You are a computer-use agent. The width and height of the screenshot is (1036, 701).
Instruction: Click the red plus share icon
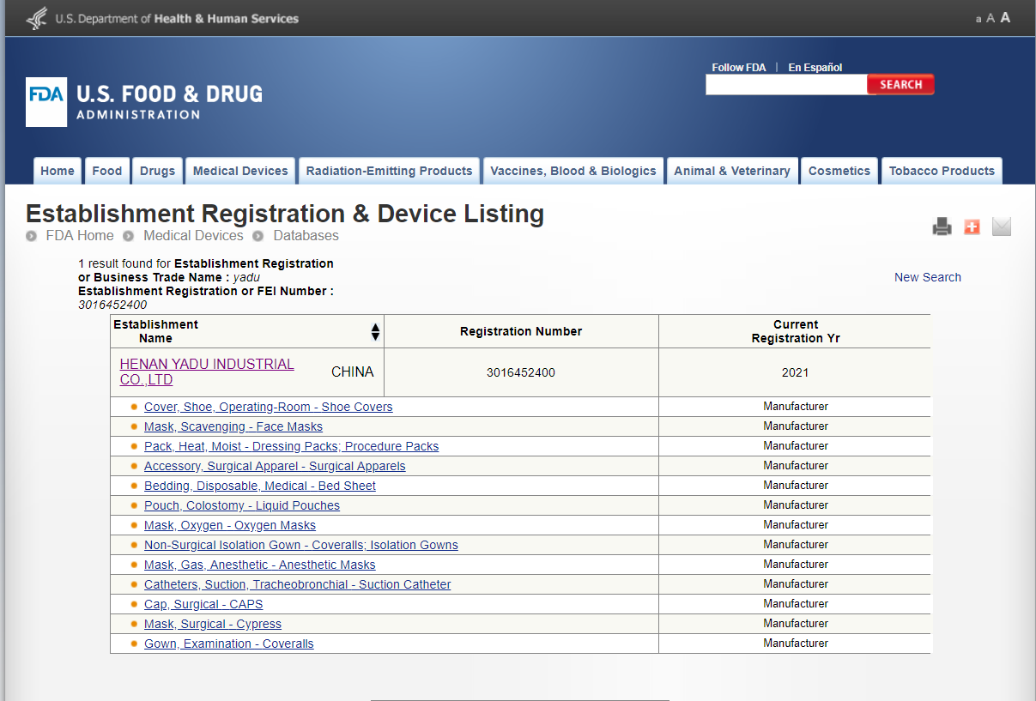[972, 227]
